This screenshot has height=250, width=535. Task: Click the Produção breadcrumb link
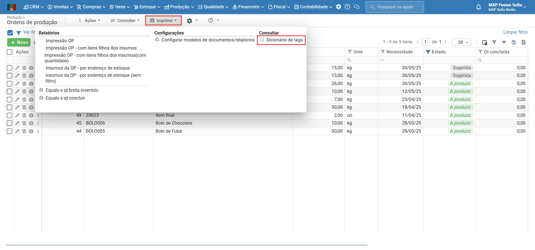[14, 17]
